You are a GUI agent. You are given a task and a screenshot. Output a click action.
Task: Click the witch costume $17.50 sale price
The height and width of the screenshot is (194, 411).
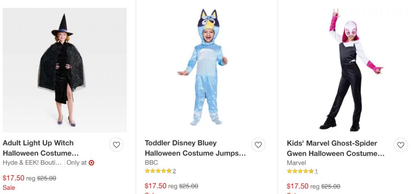click(14, 178)
